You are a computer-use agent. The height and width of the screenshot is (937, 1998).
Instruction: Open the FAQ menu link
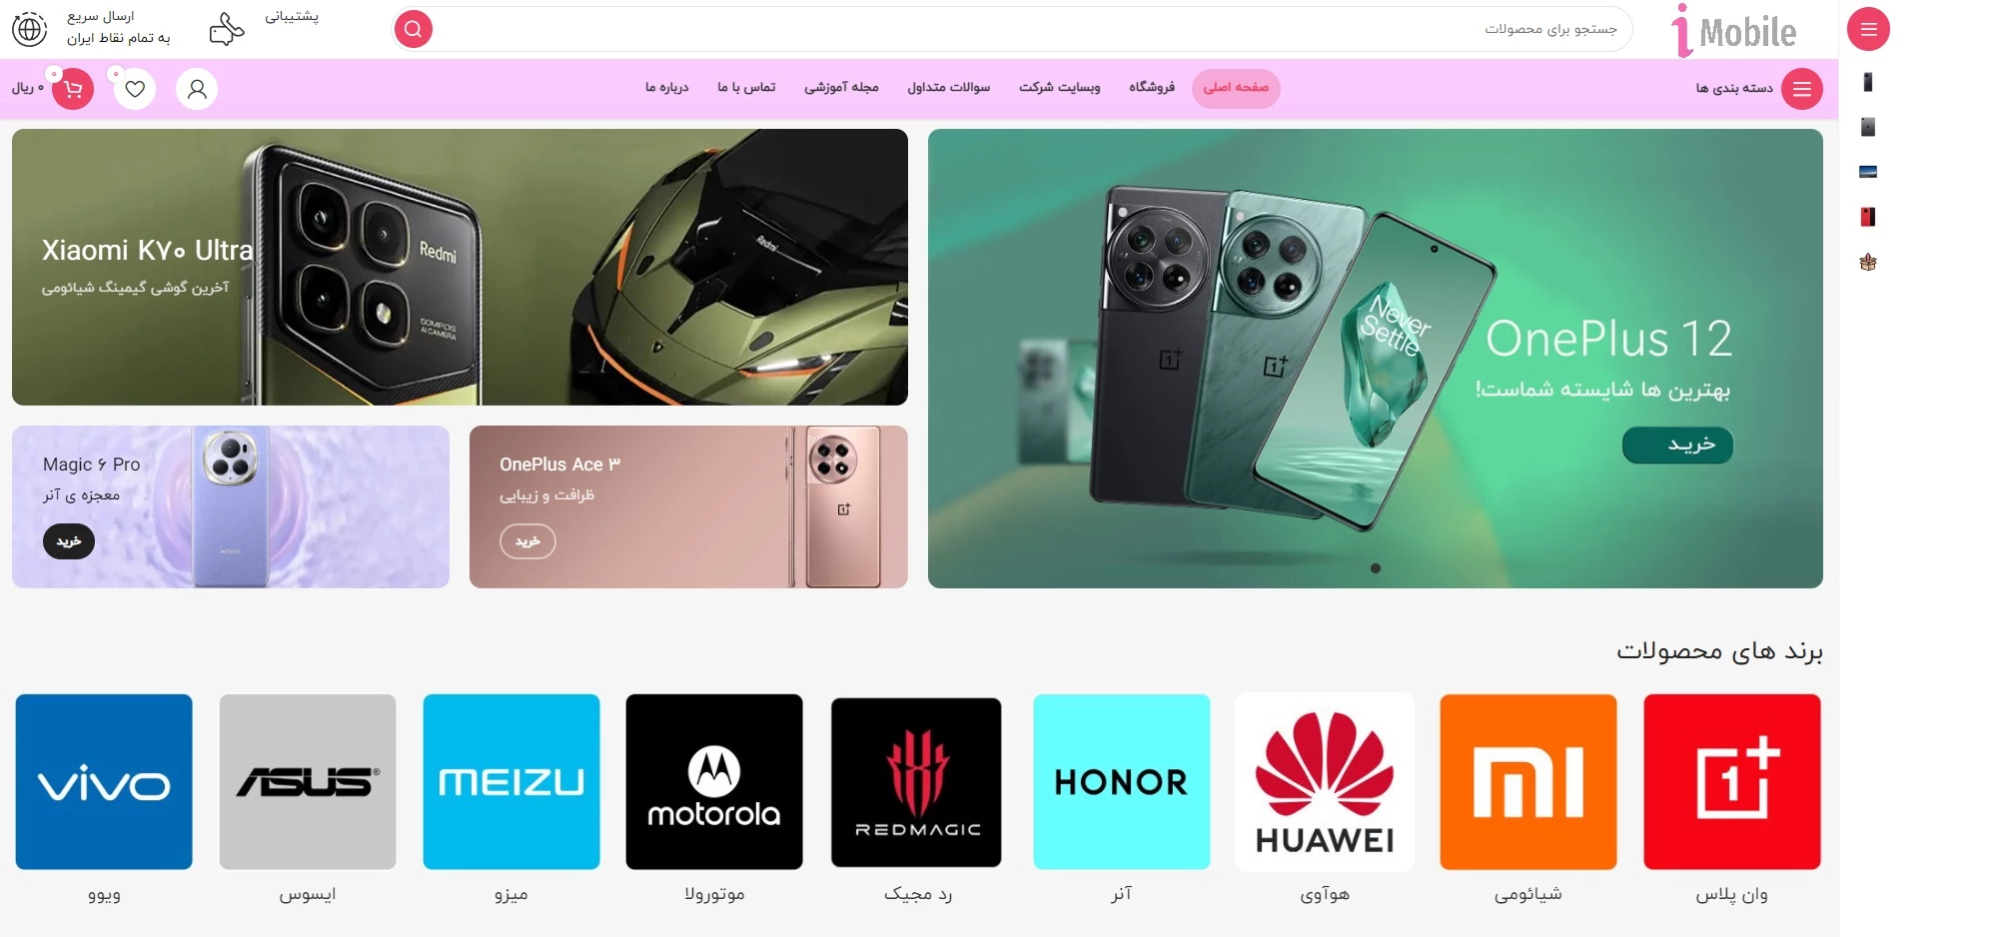point(948,88)
